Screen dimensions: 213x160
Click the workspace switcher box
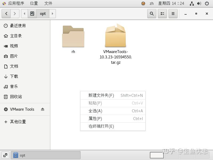(x=157, y=155)
